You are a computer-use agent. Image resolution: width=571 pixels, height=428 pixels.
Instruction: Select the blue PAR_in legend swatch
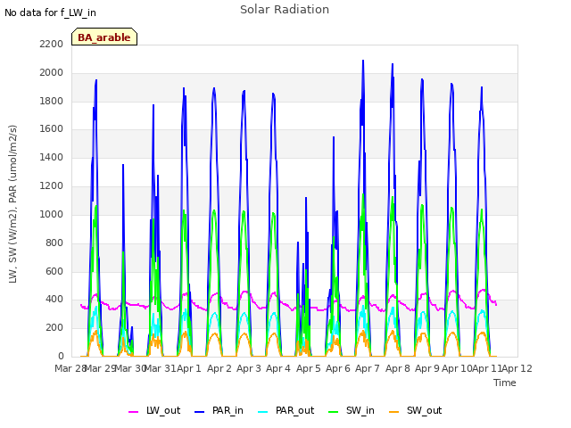(x=200, y=412)
